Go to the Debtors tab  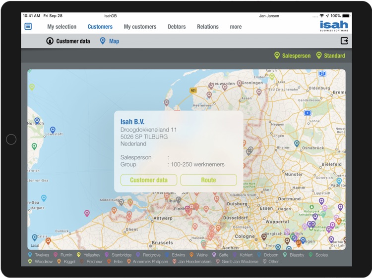[x=177, y=27]
